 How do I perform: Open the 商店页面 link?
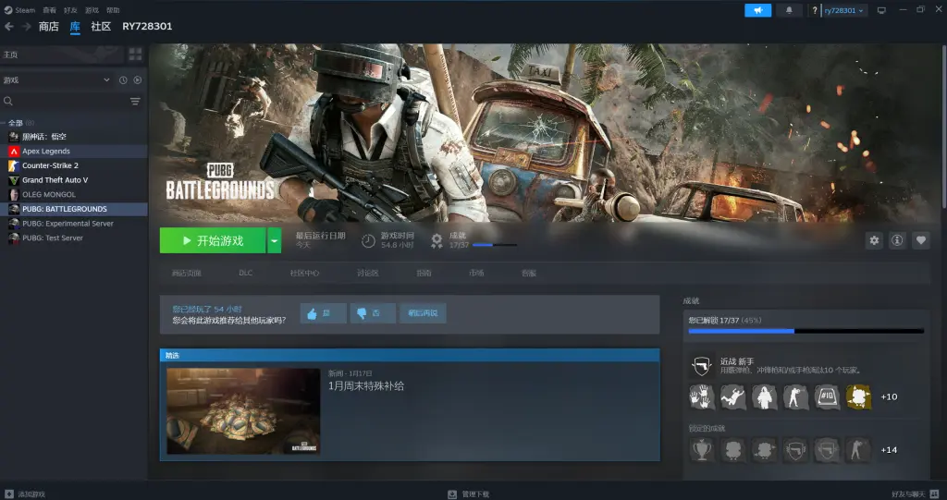point(187,274)
